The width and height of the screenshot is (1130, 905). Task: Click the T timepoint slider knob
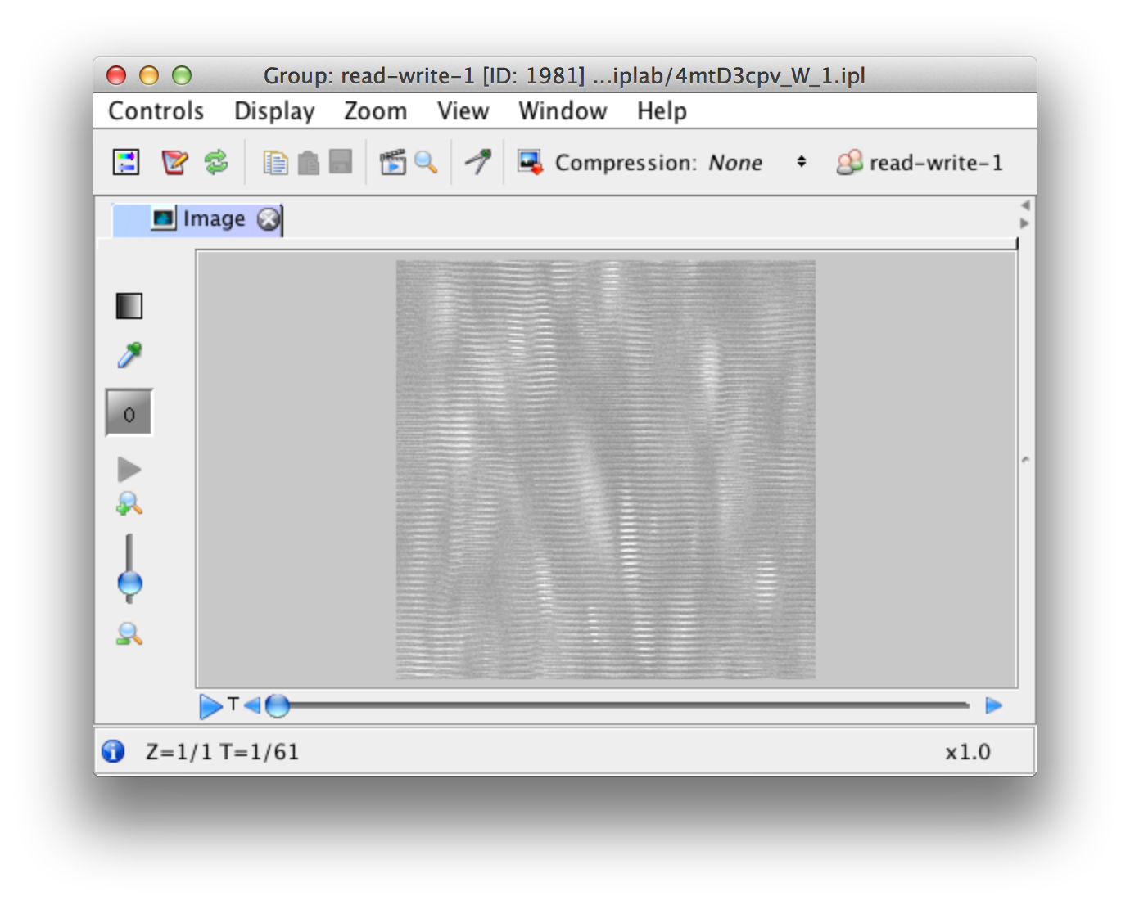278,705
